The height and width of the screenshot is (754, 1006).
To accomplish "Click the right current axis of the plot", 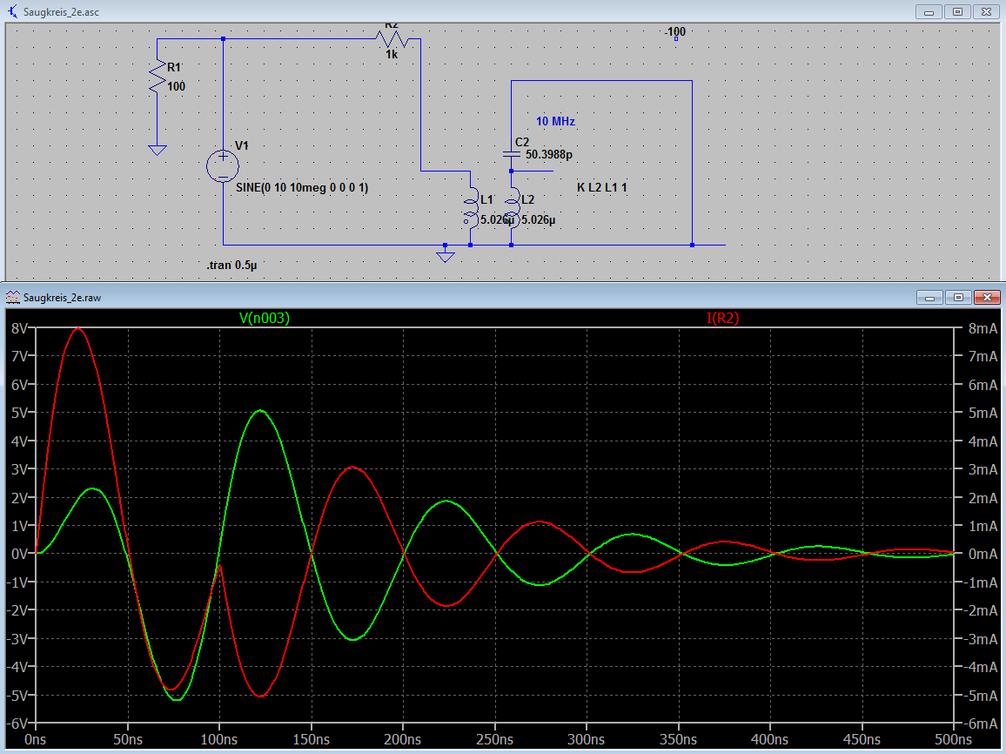I will pyautogui.click(x=976, y=522).
